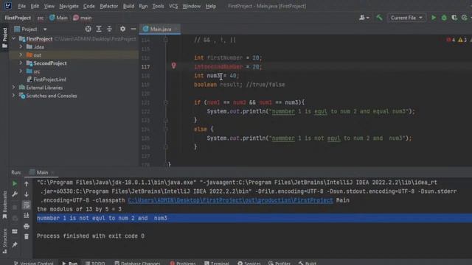472x265 pixels.
Task: Click the Up stack trace arrow
Action: coord(27,183)
